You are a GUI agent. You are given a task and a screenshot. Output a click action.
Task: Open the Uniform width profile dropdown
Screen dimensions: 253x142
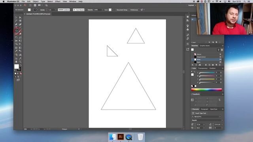71,10
